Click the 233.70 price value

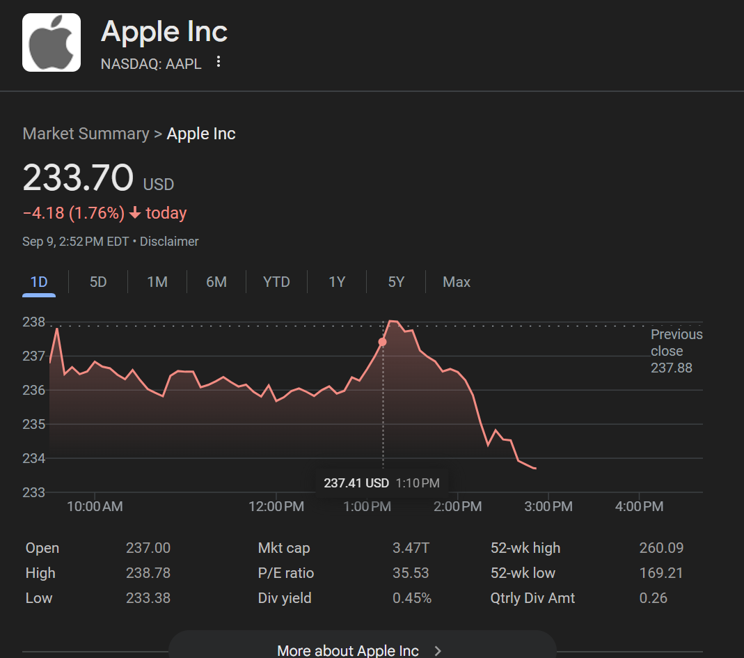(78, 178)
